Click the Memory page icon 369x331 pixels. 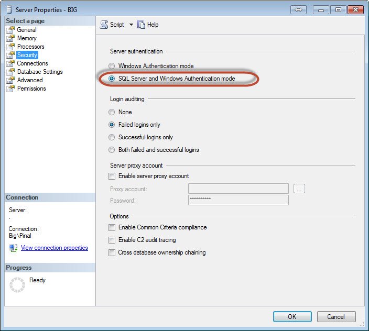10,38
